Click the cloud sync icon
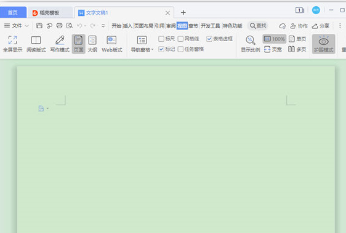Viewport: 346px width, 233px height. point(282,26)
